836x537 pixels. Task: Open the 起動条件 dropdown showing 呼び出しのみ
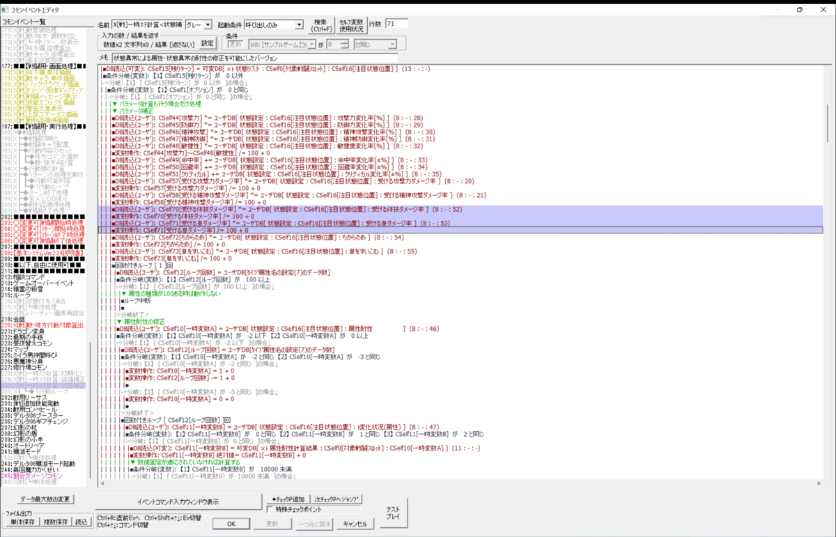coord(274,24)
